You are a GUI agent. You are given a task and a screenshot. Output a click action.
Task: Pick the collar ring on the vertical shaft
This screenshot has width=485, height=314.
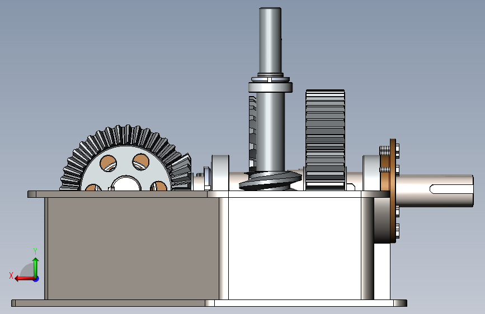pos(270,87)
